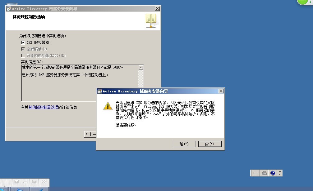Click the green download arrow at top right

pos(310,2)
